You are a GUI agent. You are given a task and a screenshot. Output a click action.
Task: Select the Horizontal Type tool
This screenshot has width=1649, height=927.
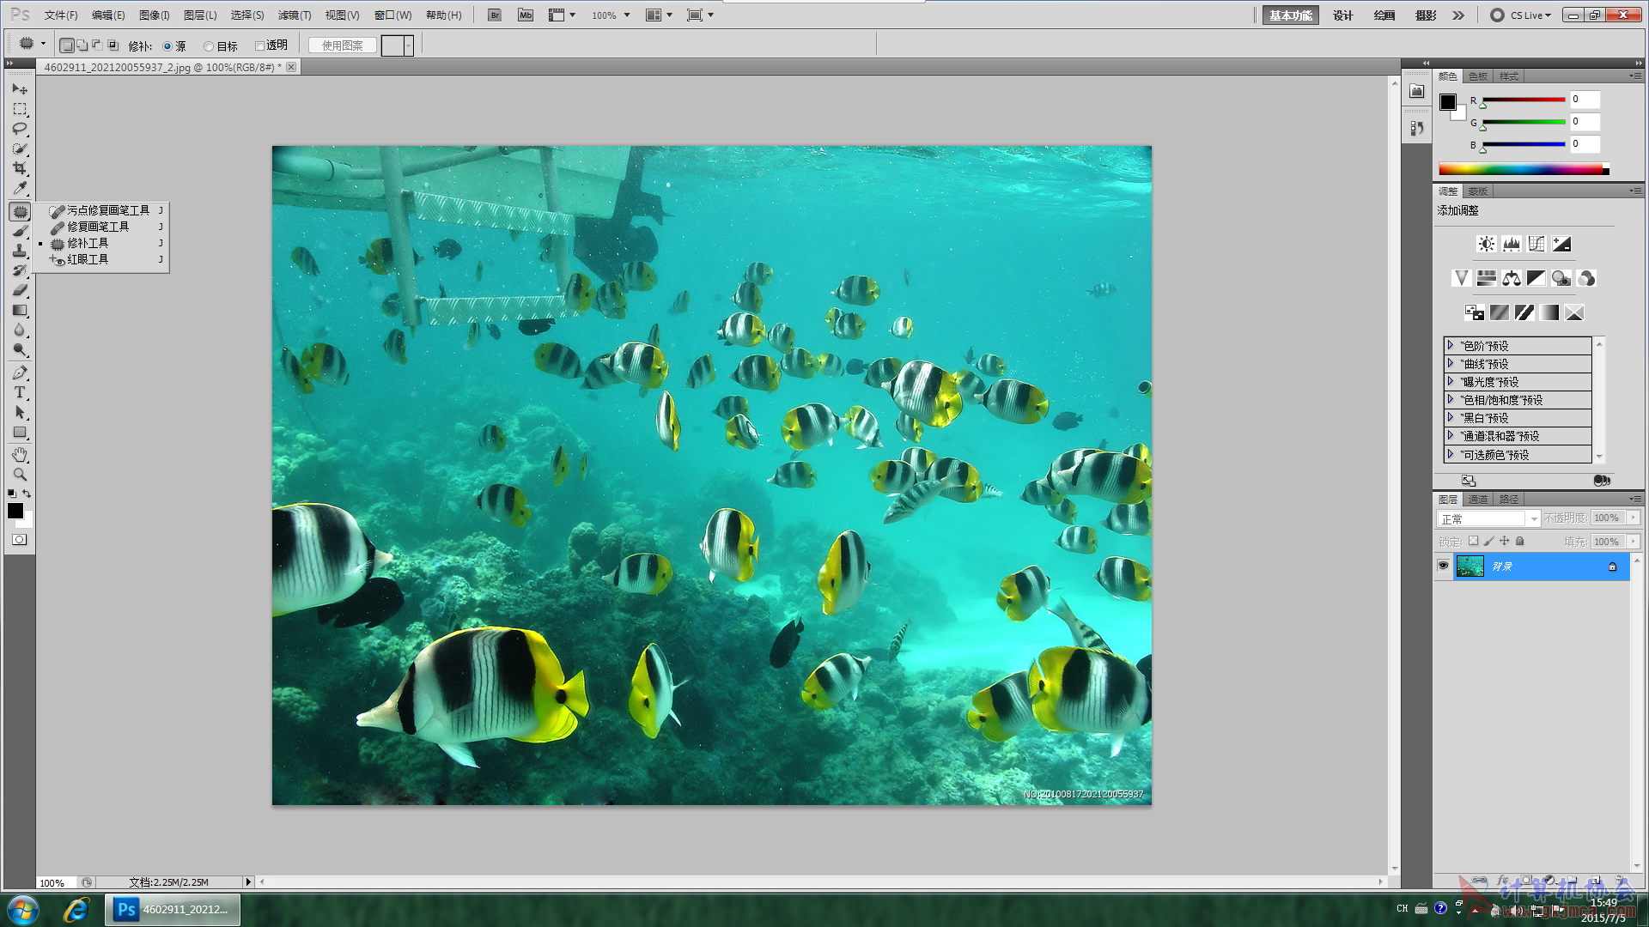coord(20,392)
